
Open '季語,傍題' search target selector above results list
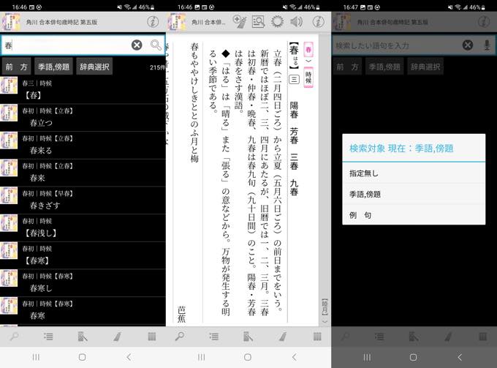(x=53, y=67)
